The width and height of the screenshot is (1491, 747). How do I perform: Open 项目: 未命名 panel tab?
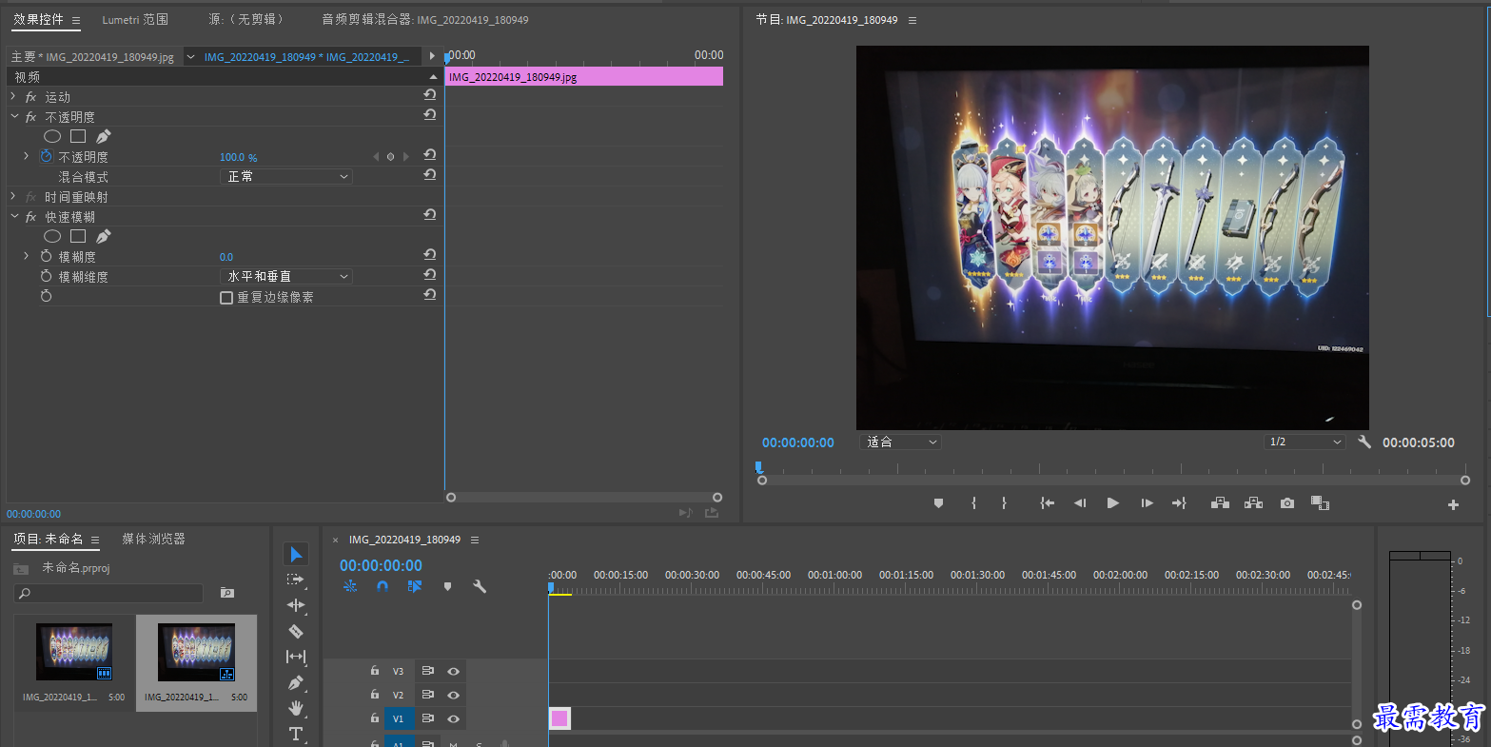coord(49,539)
